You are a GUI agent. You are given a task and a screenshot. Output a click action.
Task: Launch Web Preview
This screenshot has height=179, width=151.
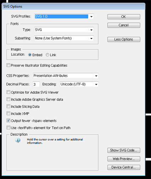click(x=124, y=159)
